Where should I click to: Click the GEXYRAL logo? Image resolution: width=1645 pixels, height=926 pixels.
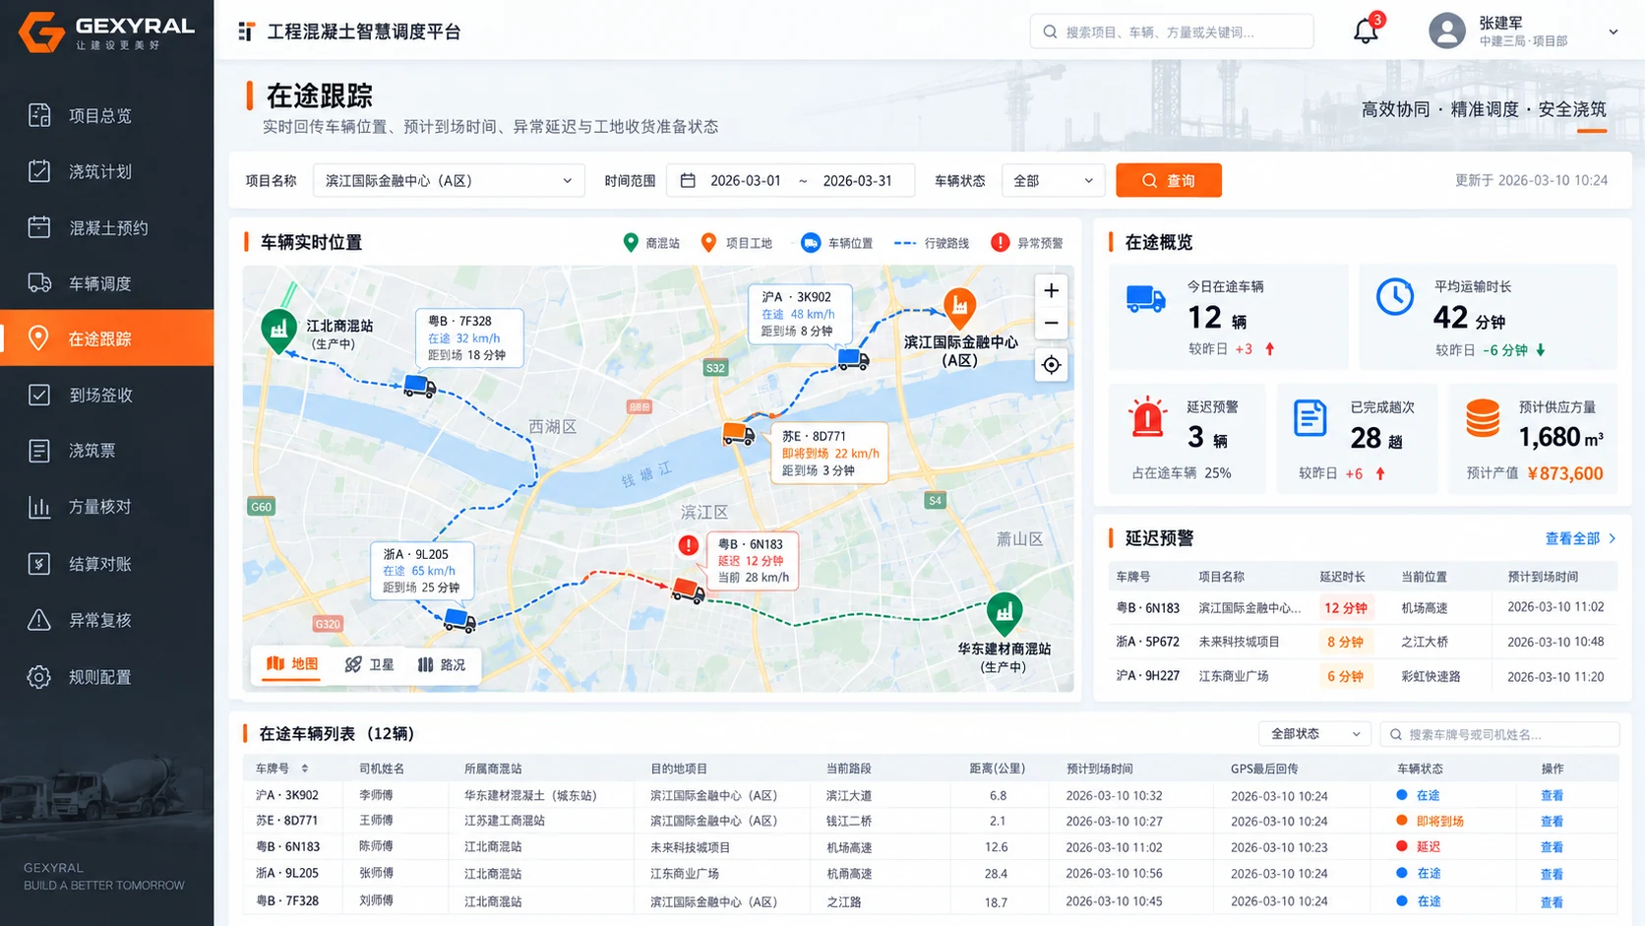(x=106, y=31)
